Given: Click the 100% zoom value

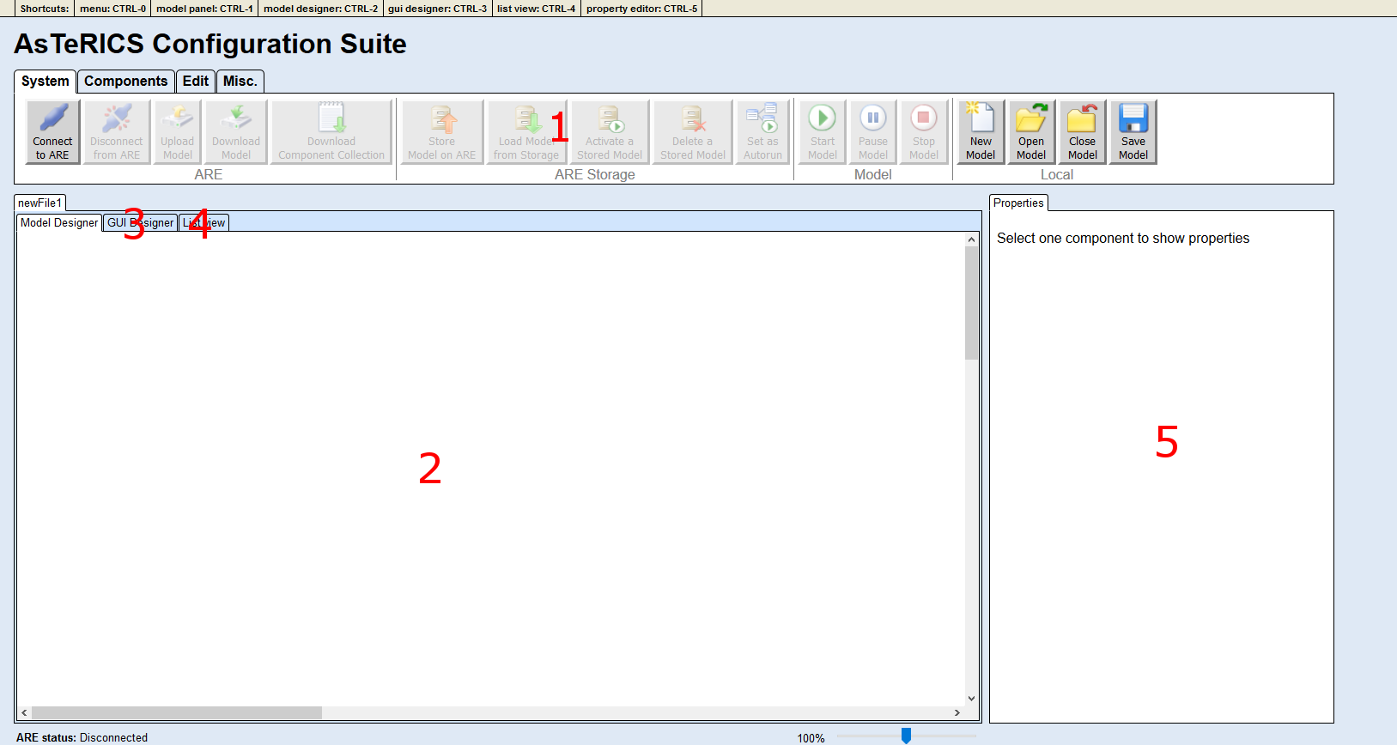Looking at the screenshot, I should tap(811, 738).
